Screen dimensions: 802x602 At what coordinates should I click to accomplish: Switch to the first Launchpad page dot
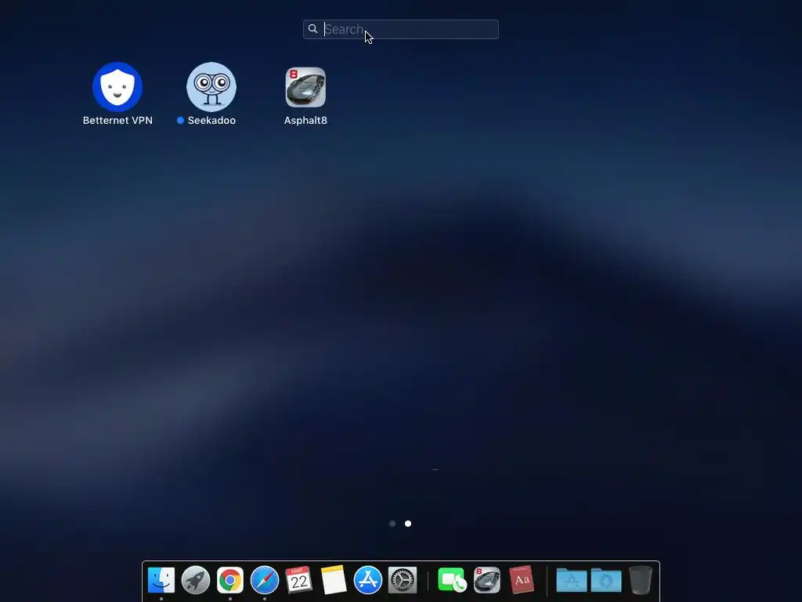pyautogui.click(x=392, y=523)
